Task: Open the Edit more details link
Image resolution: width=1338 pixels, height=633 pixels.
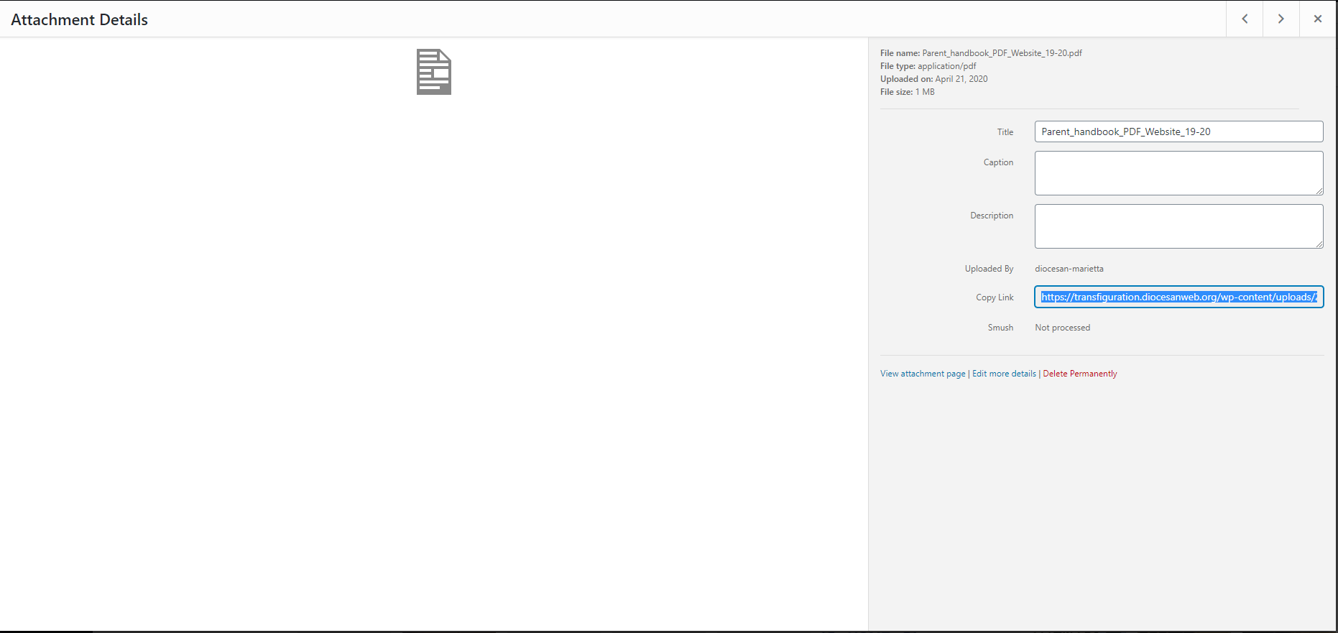Action: (1004, 374)
